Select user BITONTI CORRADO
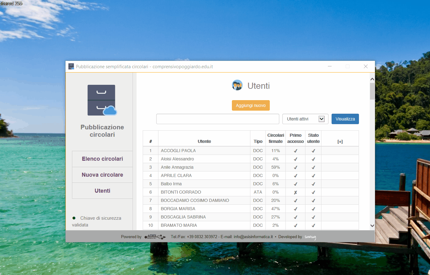This screenshot has height=275, width=430. [x=181, y=192]
